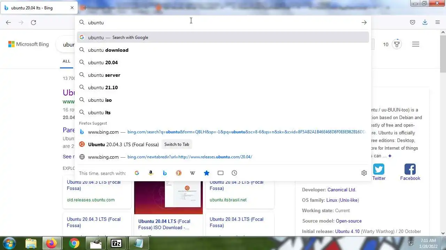Choose the 'ubuntu 21.10' suggestion

223,87
